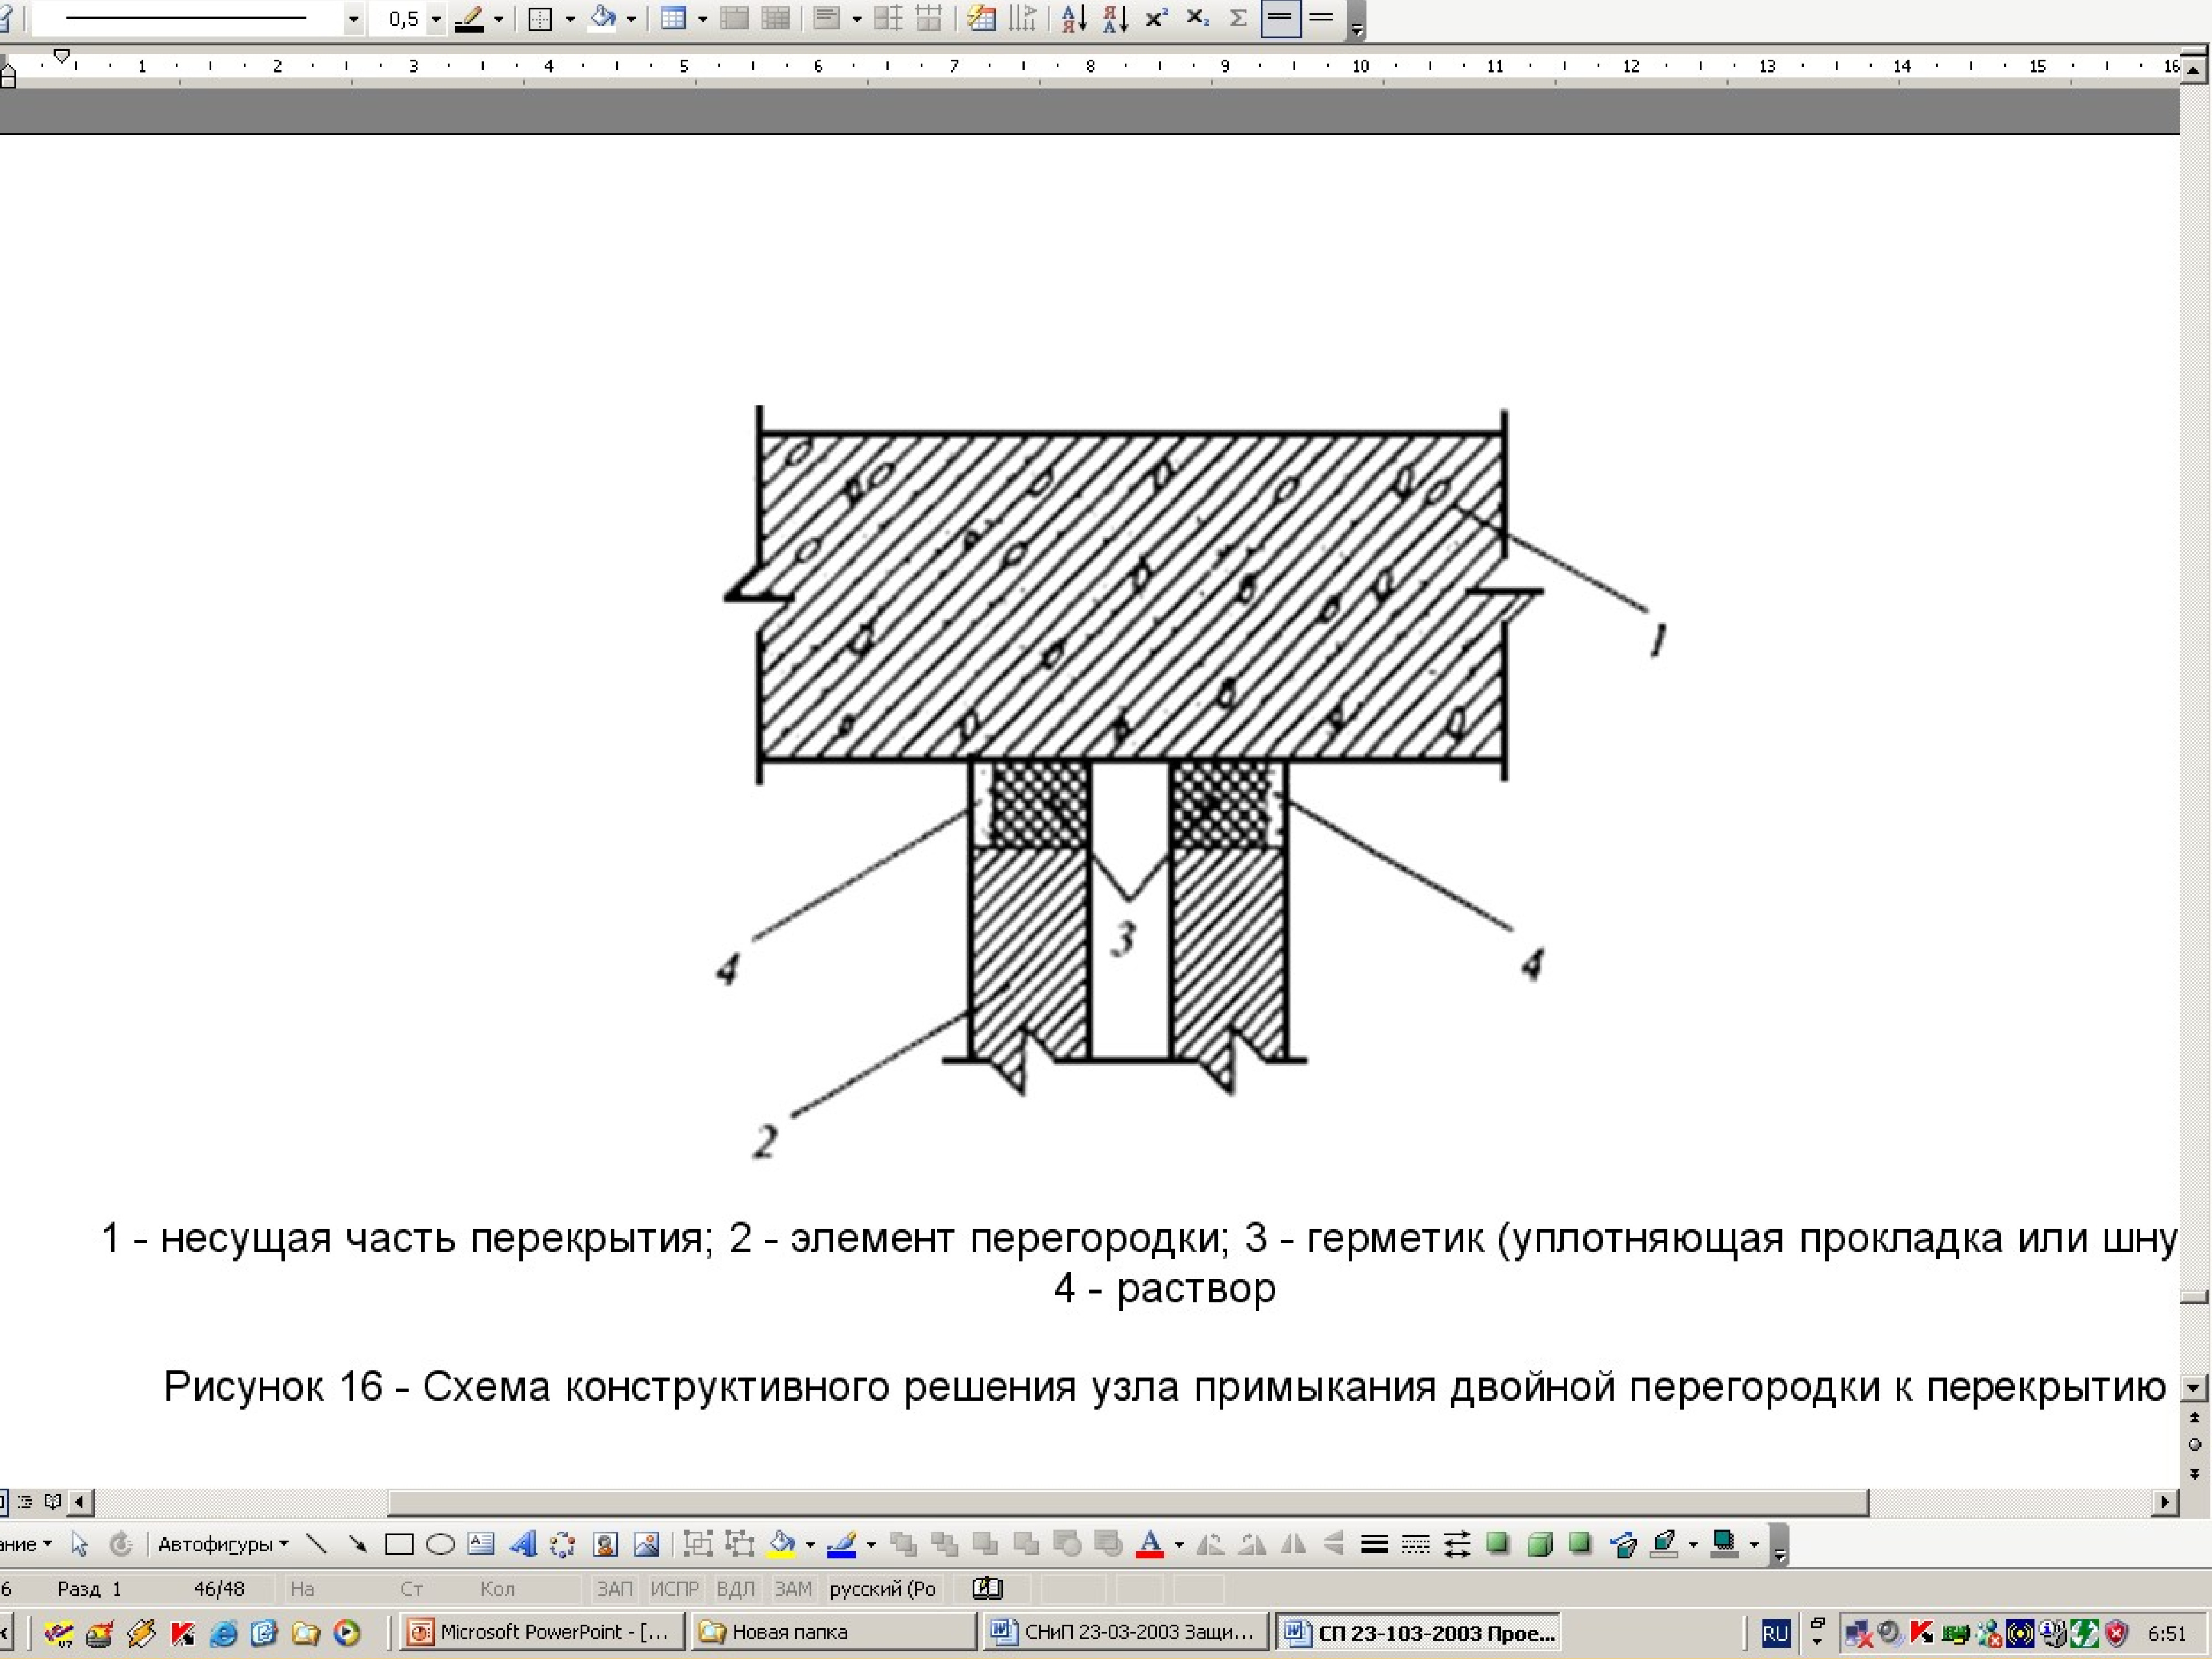The image size is (2212, 1659).
Task: Switch to СНиП 23-03-2003 taskbar document
Action: 1126,1633
